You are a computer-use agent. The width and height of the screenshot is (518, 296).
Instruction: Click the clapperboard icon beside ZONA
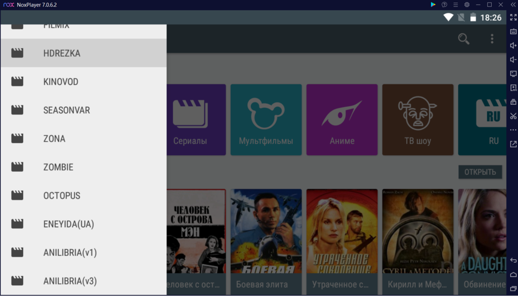coord(17,139)
